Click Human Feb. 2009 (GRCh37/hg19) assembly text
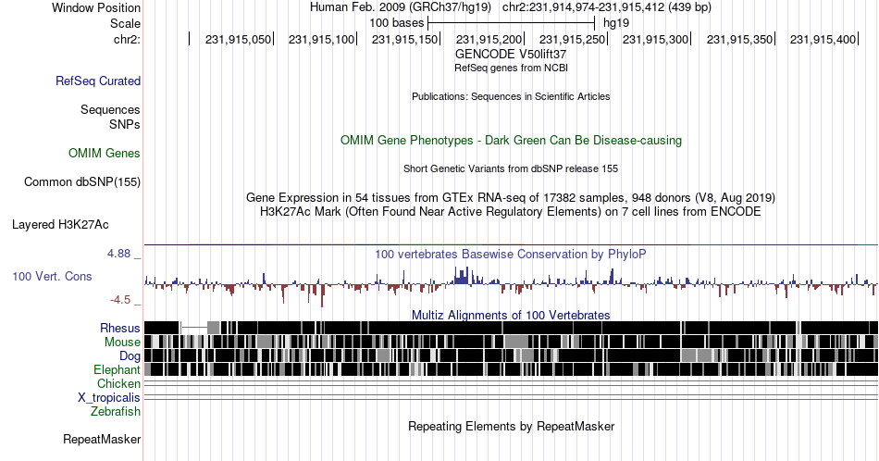Image resolution: width=879 pixels, height=461 pixels. click(401, 7)
